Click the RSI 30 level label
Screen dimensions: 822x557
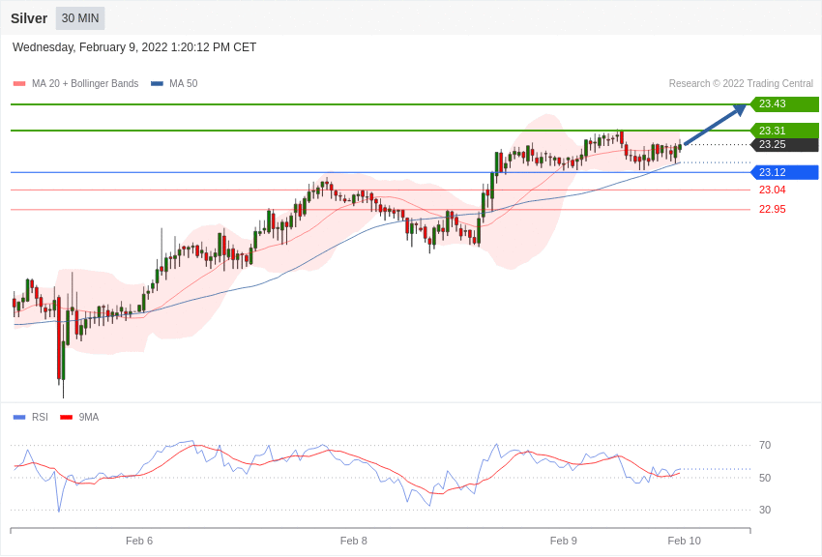click(765, 510)
